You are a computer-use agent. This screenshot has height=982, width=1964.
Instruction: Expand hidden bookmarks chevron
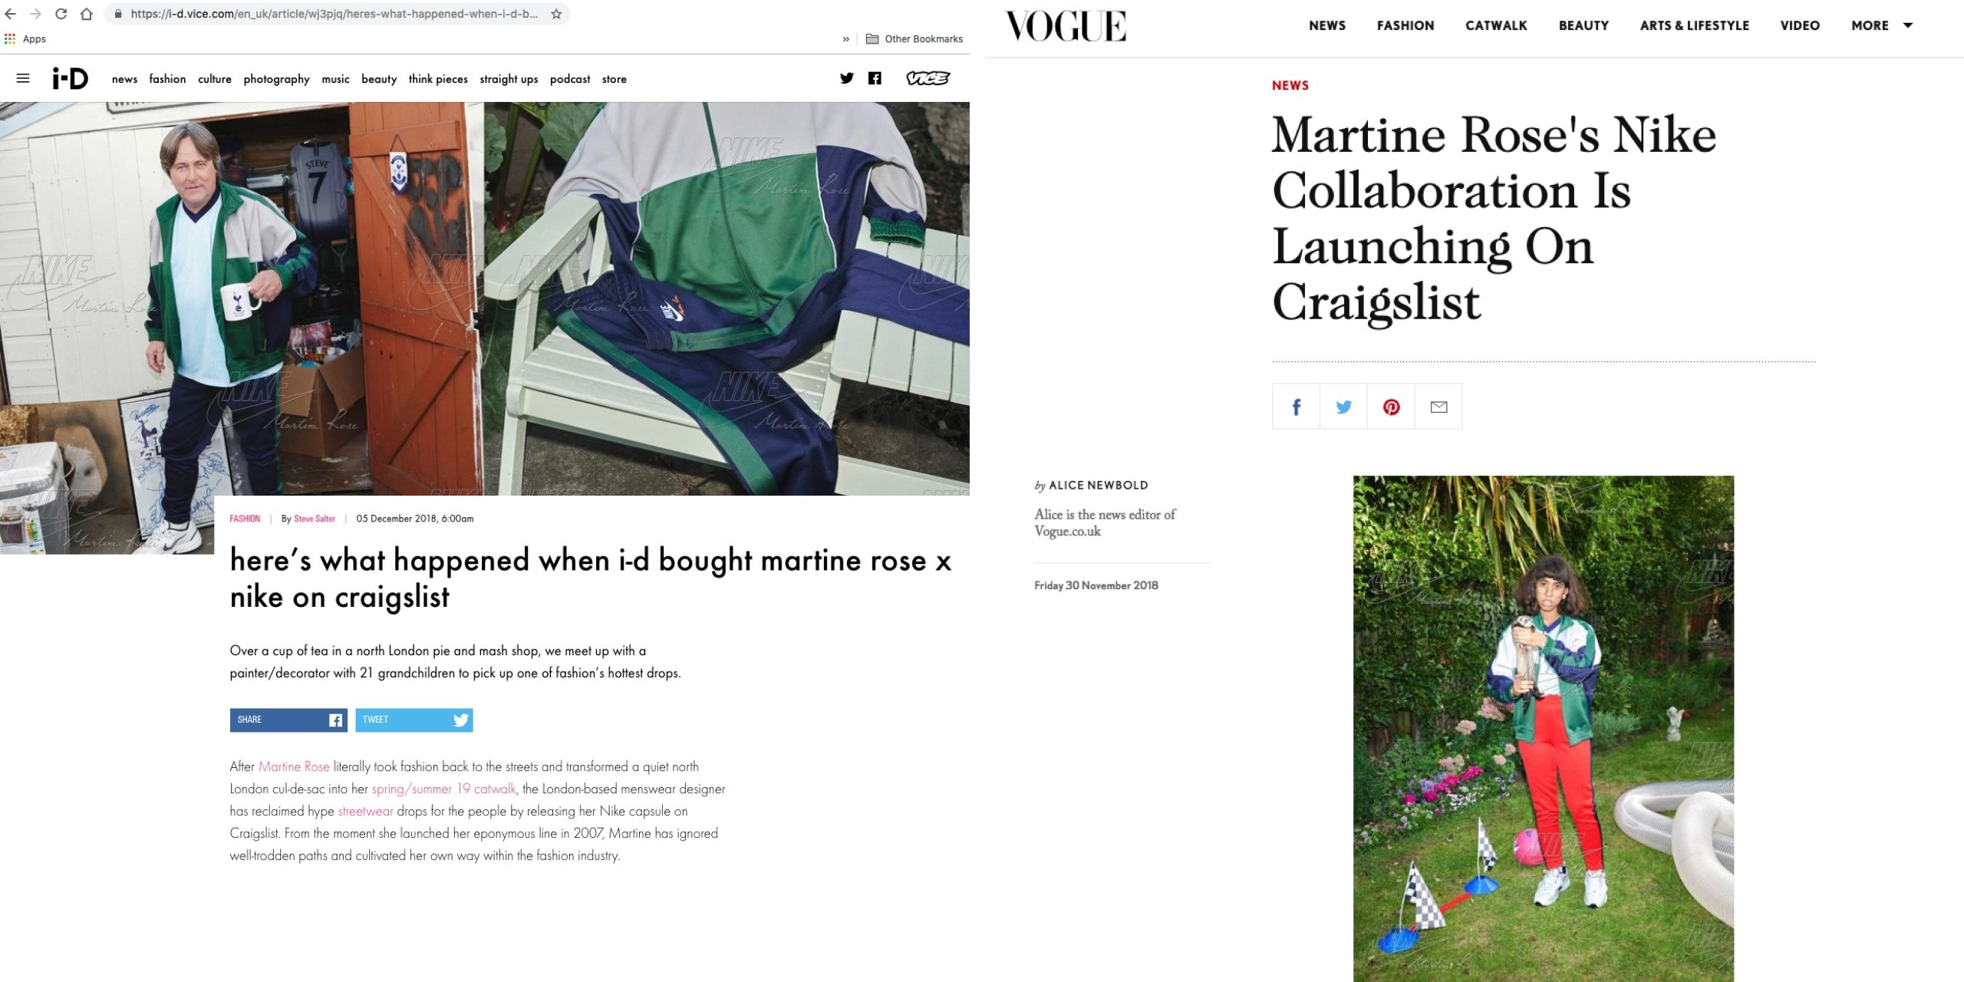point(845,39)
